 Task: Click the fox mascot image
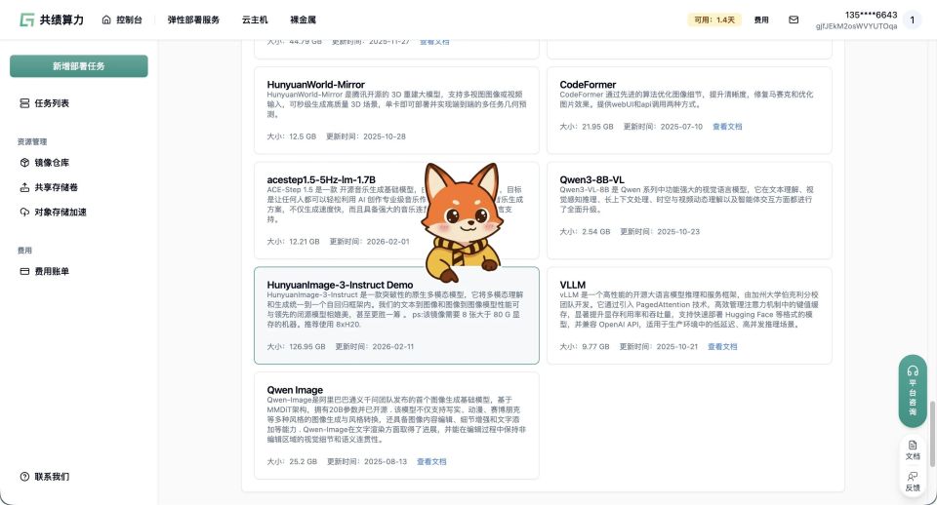click(462, 222)
